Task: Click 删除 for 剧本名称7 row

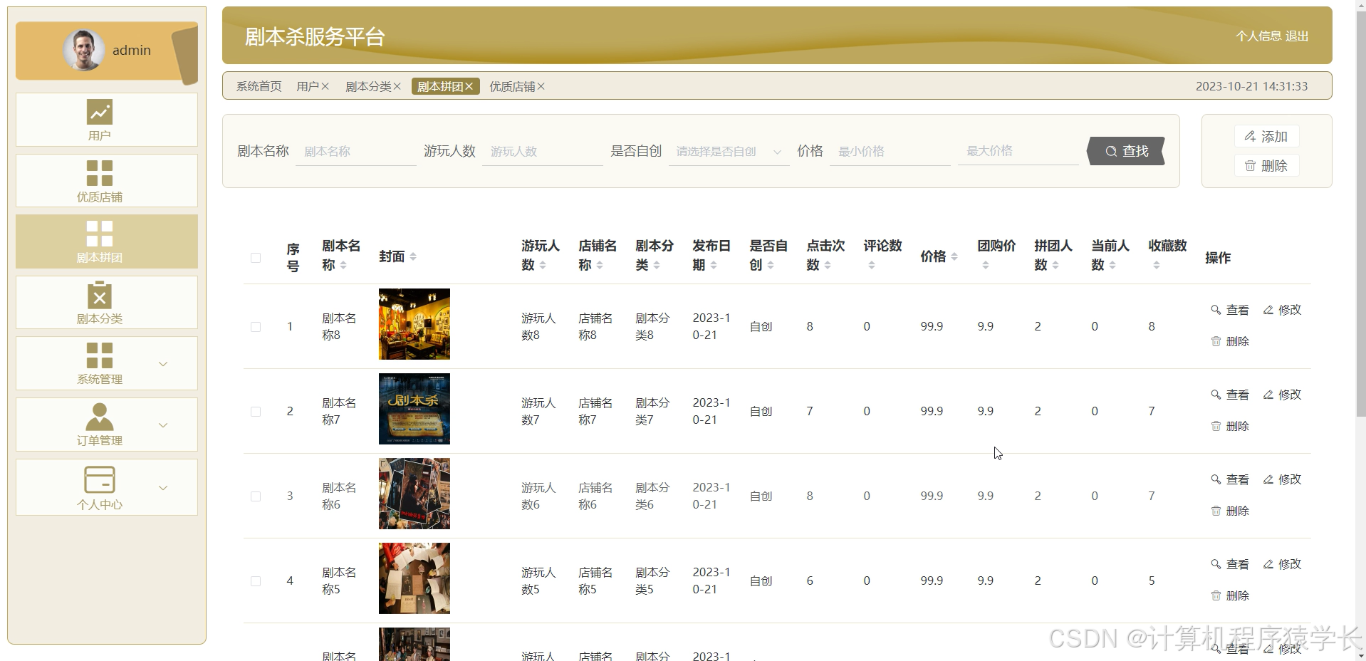Action: click(x=1230, y=426)
